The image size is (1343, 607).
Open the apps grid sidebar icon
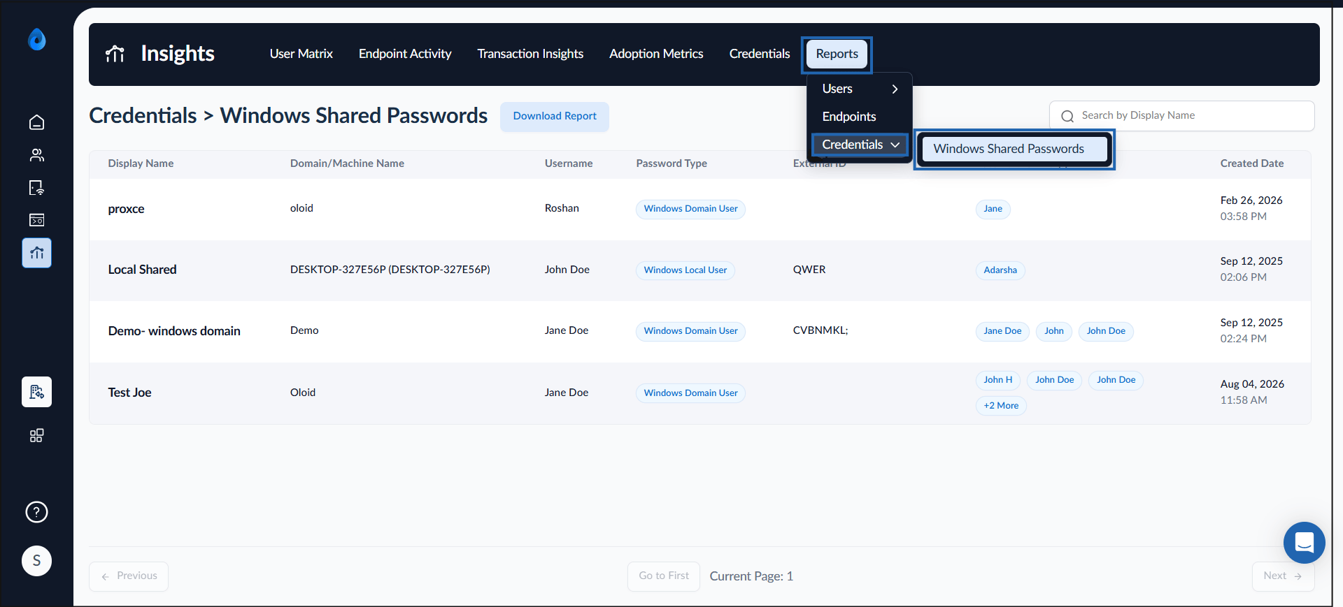click(x=37, y=436)
